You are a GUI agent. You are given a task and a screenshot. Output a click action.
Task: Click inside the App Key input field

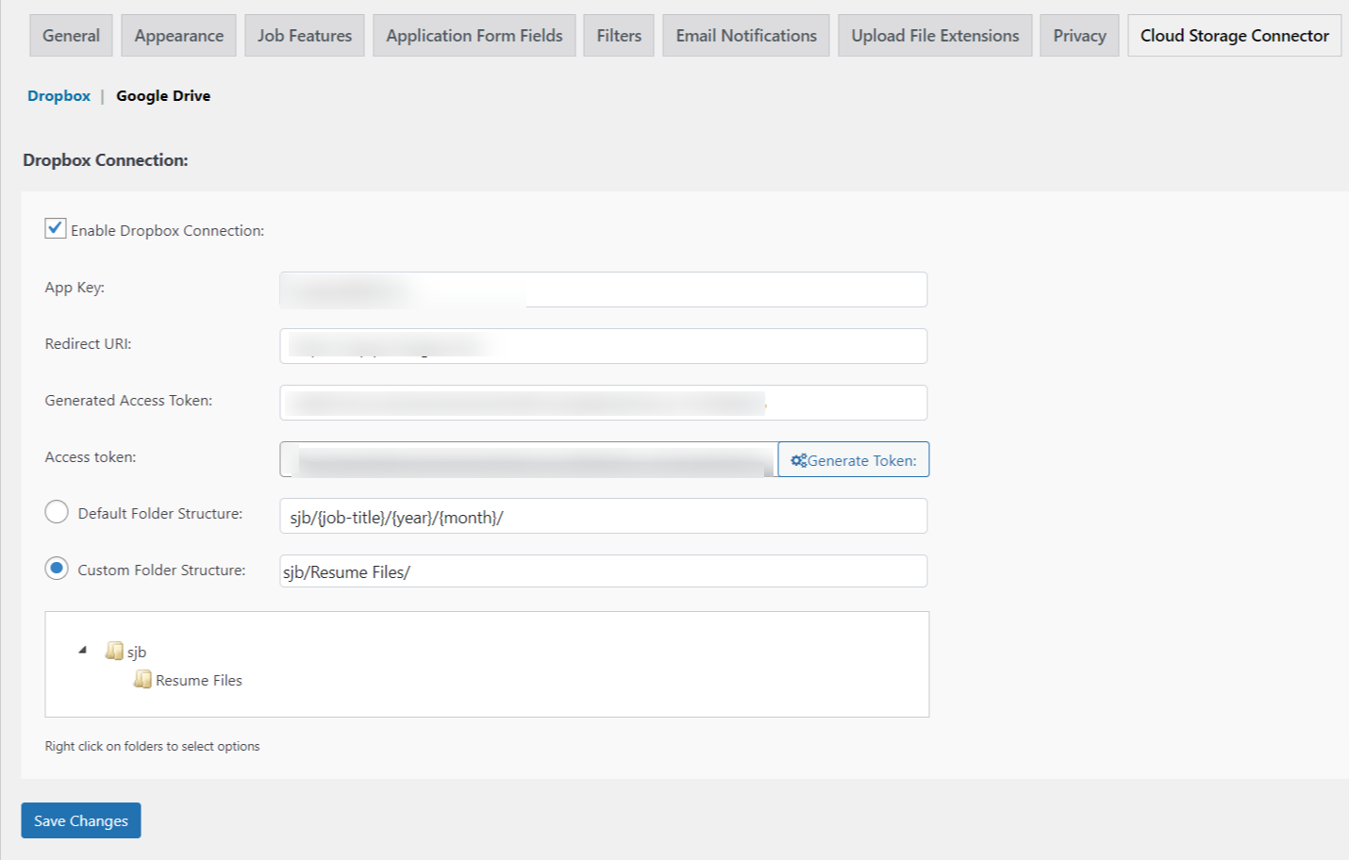point(603,289)
